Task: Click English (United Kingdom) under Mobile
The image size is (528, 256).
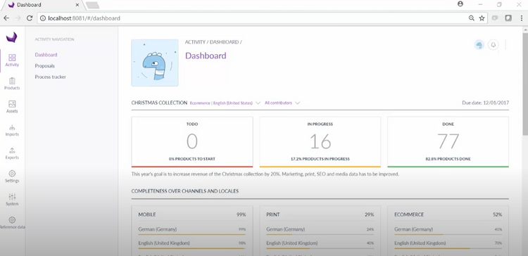Action: point(164,243)
